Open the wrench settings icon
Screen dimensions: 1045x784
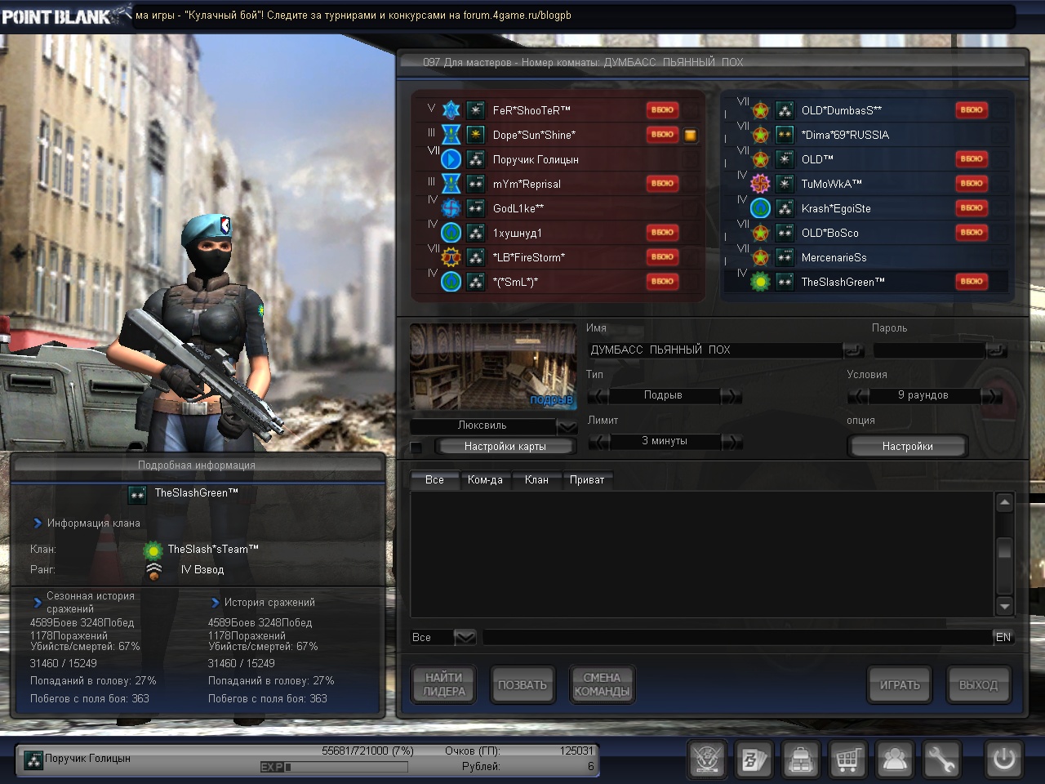941,759
